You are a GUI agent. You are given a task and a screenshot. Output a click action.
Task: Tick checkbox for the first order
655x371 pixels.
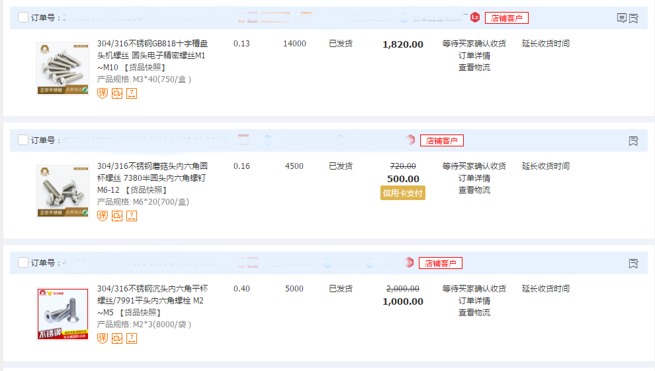(23, 18)
